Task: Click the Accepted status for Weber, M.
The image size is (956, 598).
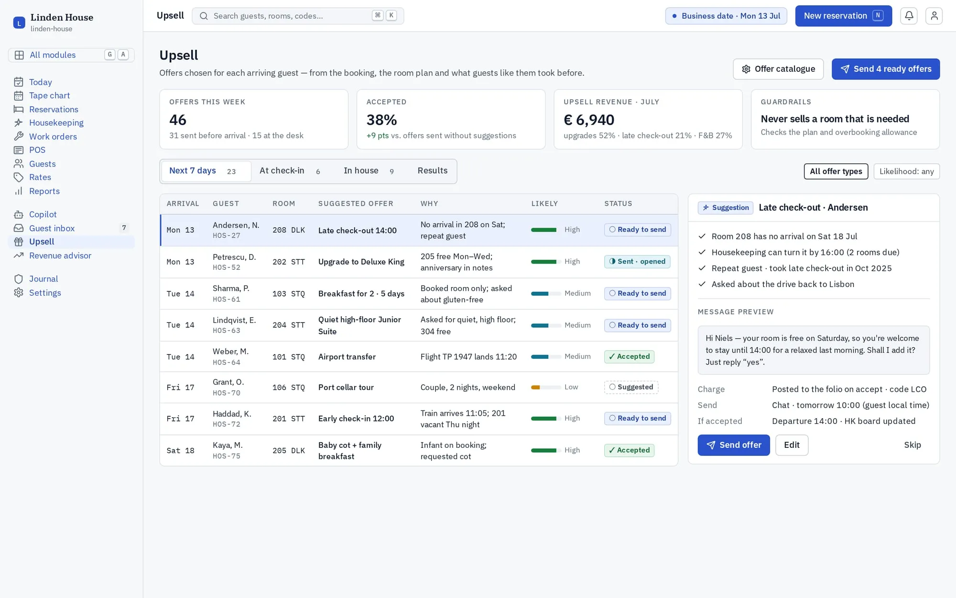Action: click(x=629, y=356)
